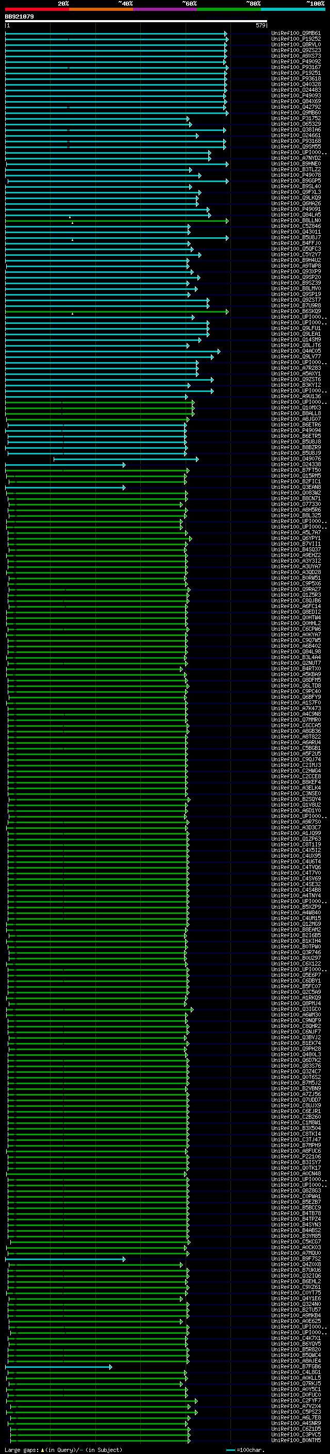Screen dimensions: 330x1454
Task: Select the UniRef100_Q42792 label
Action: pos(296,107)
